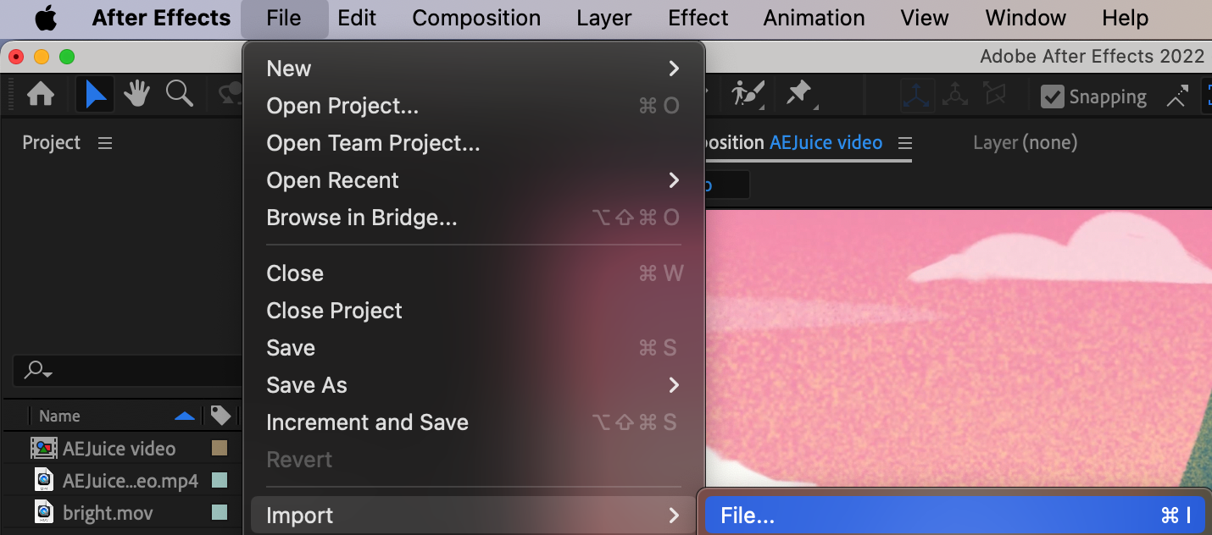Select bright.mov in the Project panel

coord(108,513)
